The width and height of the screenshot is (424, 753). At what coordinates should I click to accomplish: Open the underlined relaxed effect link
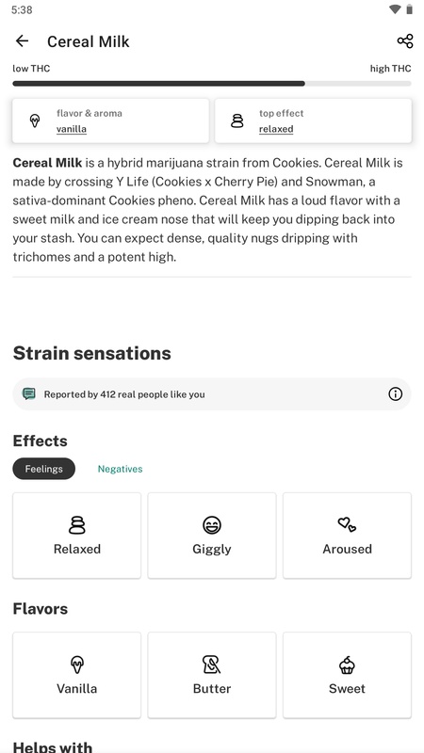pos(276,129)
